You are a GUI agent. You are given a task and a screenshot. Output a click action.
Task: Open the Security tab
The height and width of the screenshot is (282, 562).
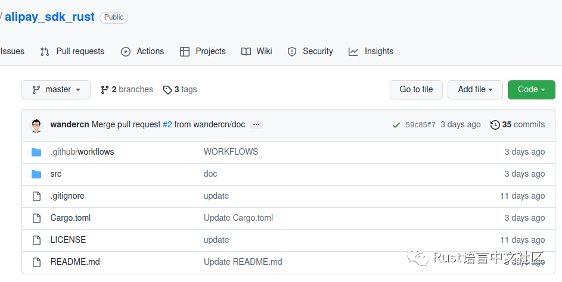[x=310, y=51]
